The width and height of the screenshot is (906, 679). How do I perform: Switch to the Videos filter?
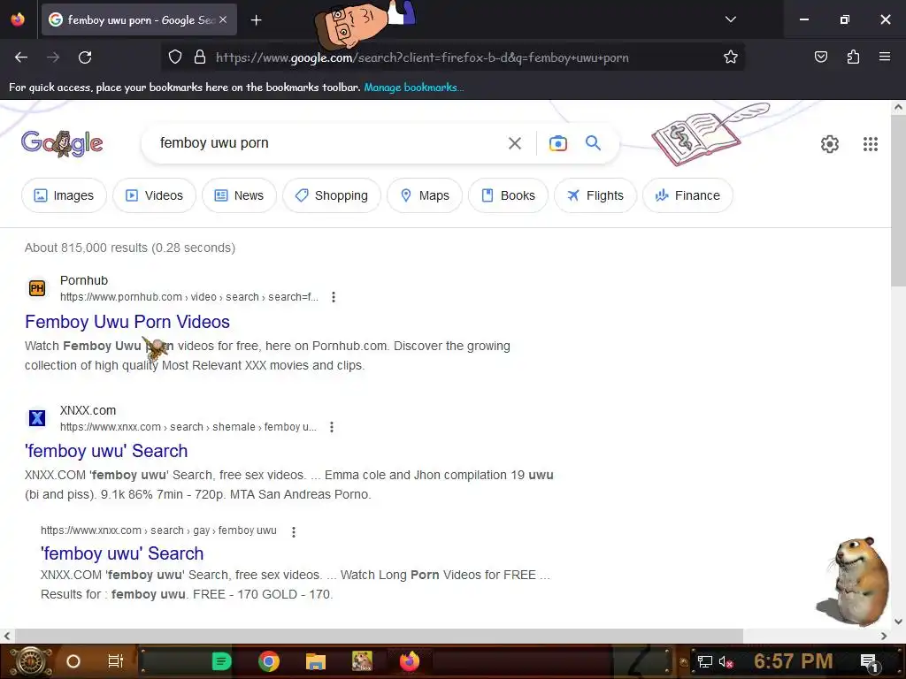click(x=154, y=195)
